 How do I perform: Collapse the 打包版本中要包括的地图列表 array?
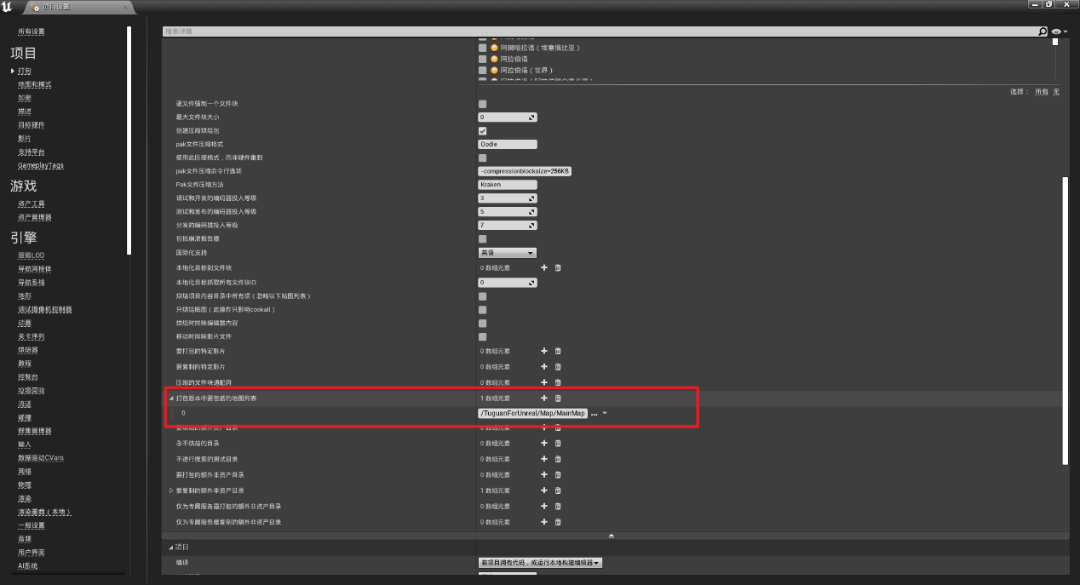[171, 398]
